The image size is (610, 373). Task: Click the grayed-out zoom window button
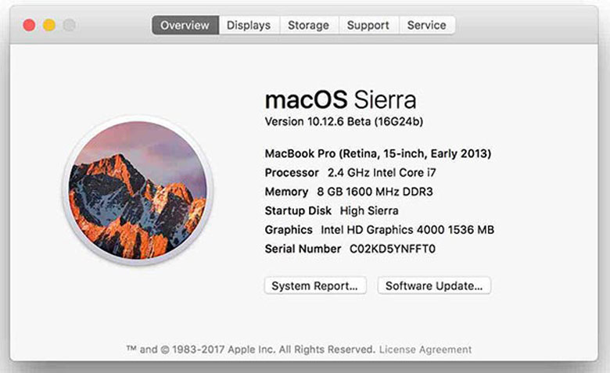coord(69,25)
